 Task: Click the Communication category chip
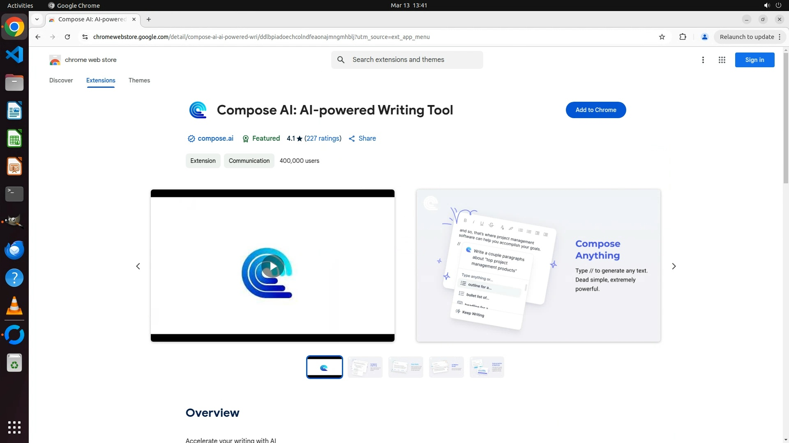pyautogui.click(x=249, y=161)
